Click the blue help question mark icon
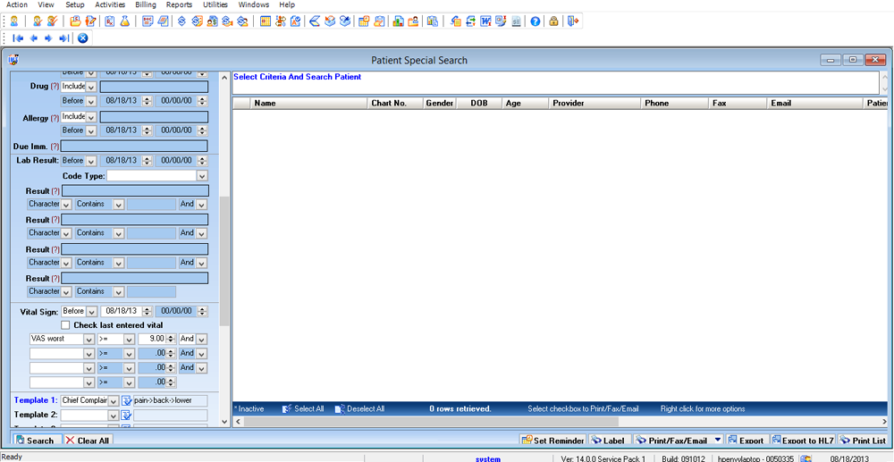894x462 pixels. coord(536,21)
